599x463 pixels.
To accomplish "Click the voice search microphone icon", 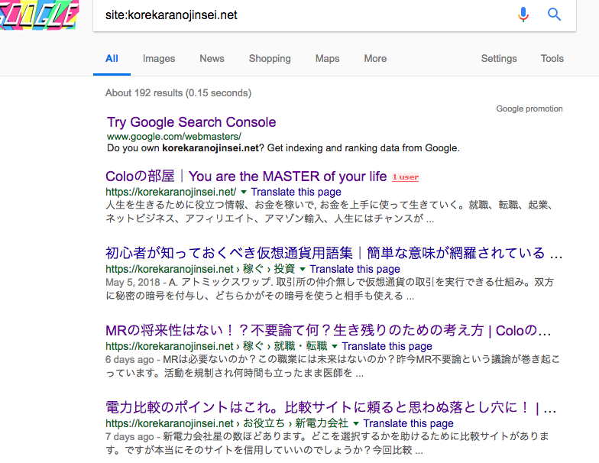I will pyautogui.click(x=523, y=15).
